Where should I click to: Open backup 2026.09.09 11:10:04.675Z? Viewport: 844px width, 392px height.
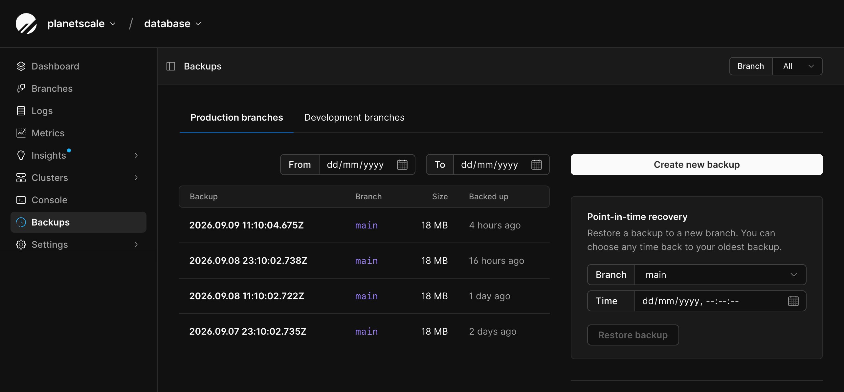coord(246,225)
